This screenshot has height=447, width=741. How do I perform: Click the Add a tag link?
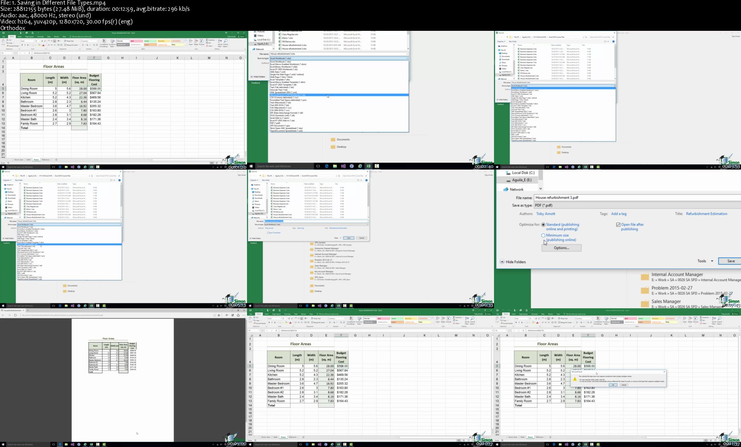619,214
